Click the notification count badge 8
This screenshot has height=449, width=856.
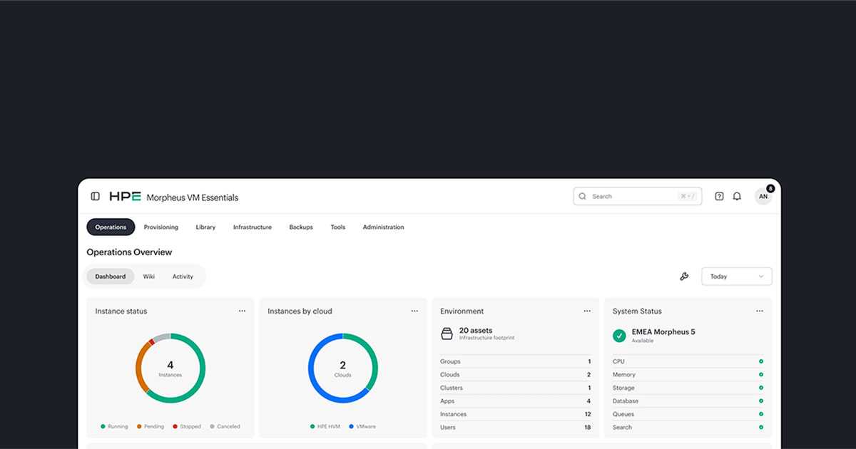pos(770,188)
